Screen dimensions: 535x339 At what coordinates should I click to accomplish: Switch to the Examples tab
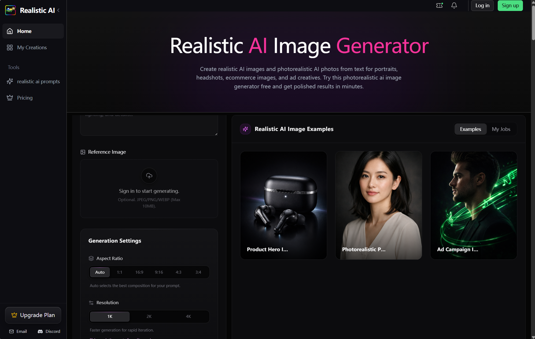[471, 129]
